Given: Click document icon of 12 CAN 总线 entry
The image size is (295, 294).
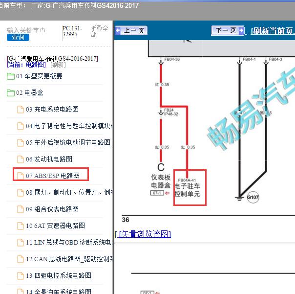Looking at the screenshot, I should (21, 259).
